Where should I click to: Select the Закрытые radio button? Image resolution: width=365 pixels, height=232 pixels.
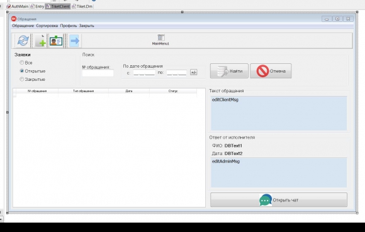pos(21,79)
